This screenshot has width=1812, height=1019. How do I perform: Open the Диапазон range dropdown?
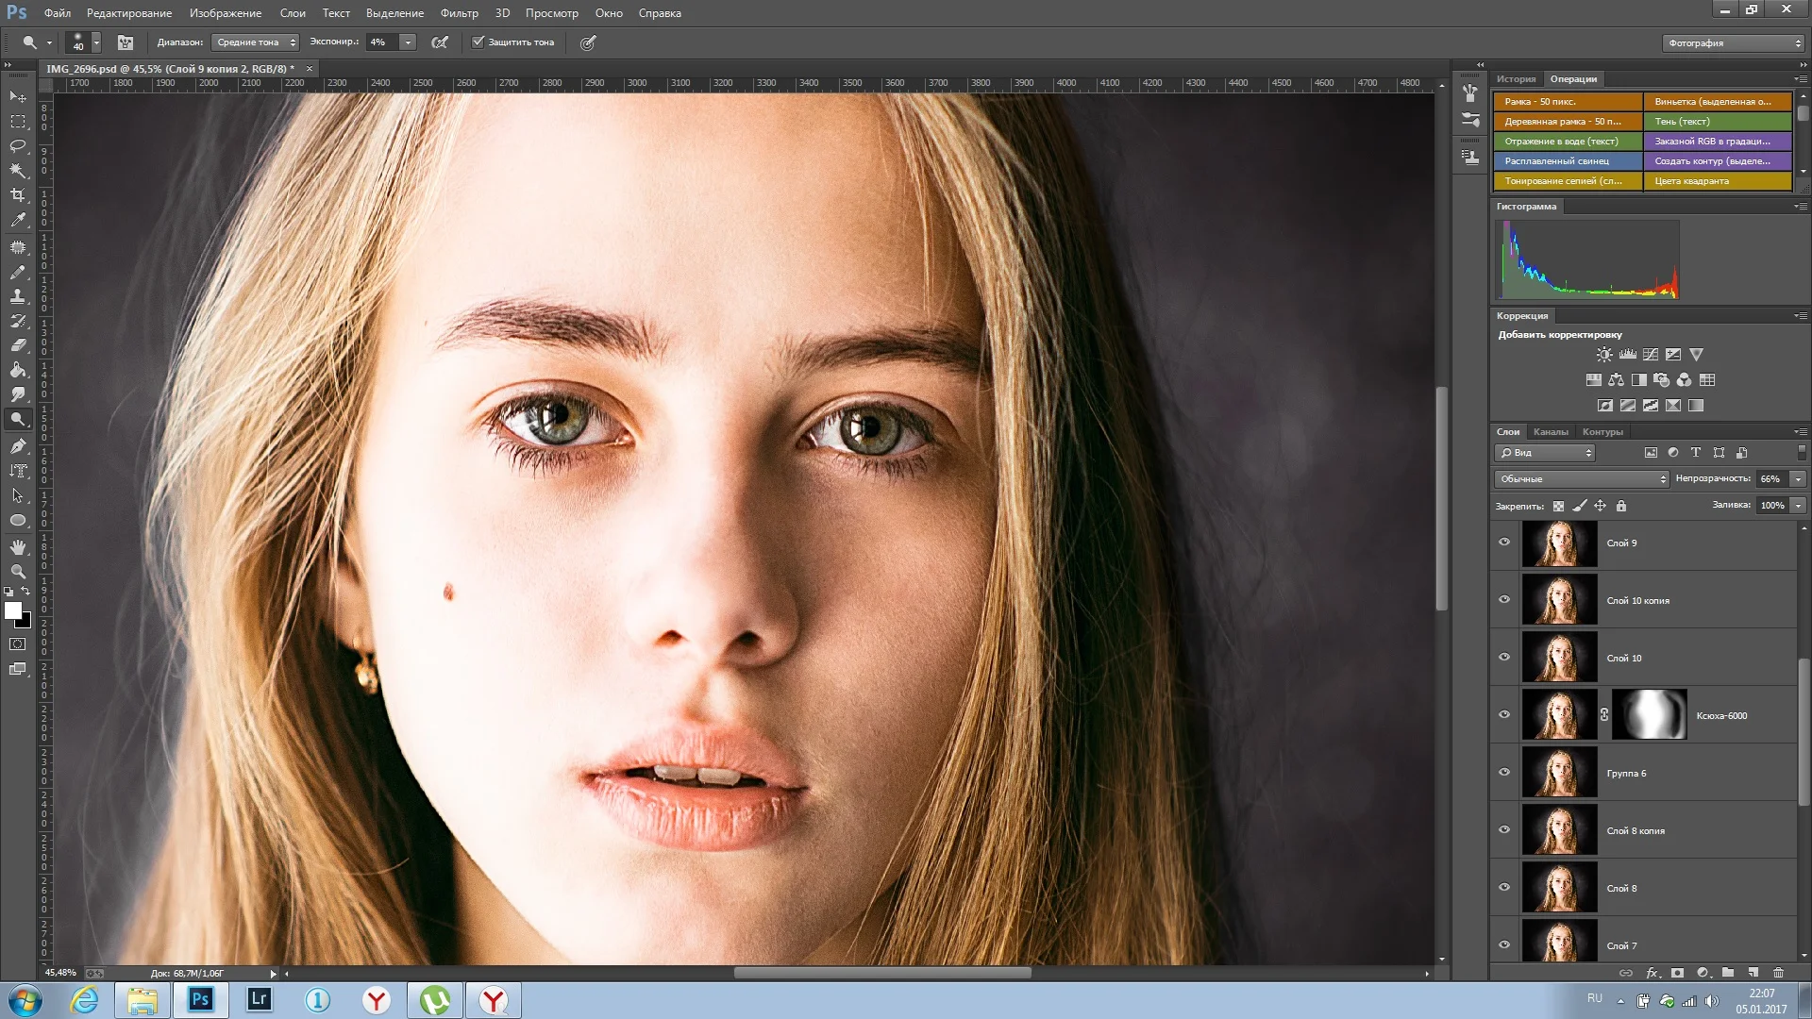pyautogui.click(x=254, y=42)
